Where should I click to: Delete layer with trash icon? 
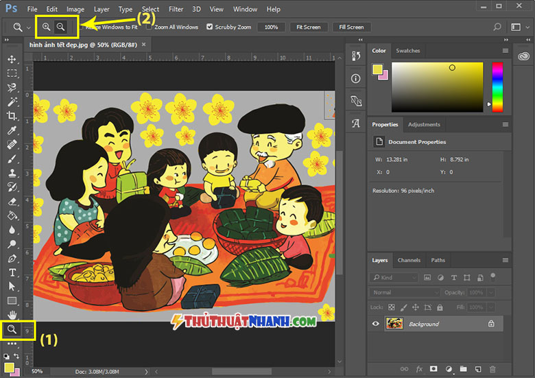[492, 369]
